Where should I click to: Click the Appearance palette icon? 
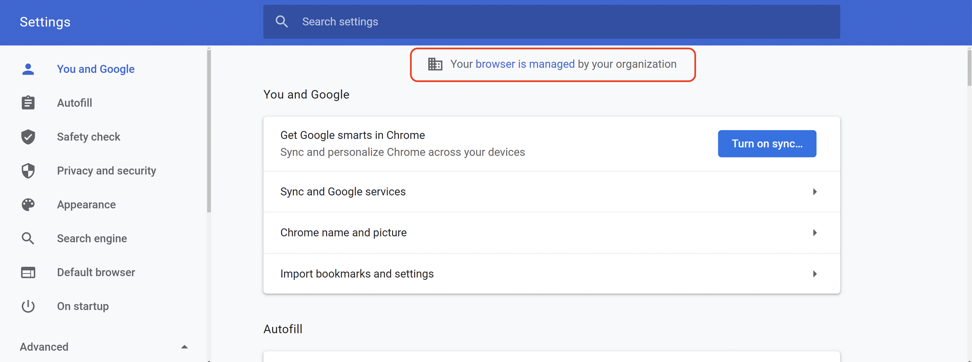tap(28, 204)
